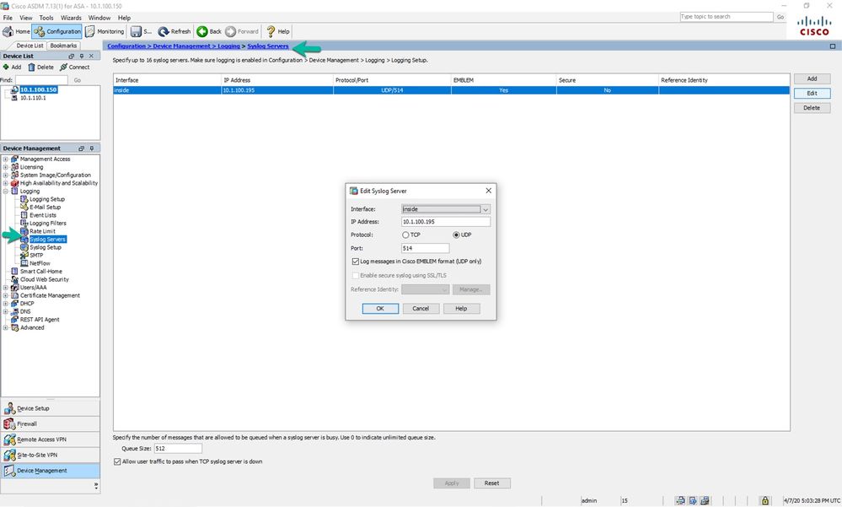Open the Wizards menu

pyautogui.click(x=71, y=18)
